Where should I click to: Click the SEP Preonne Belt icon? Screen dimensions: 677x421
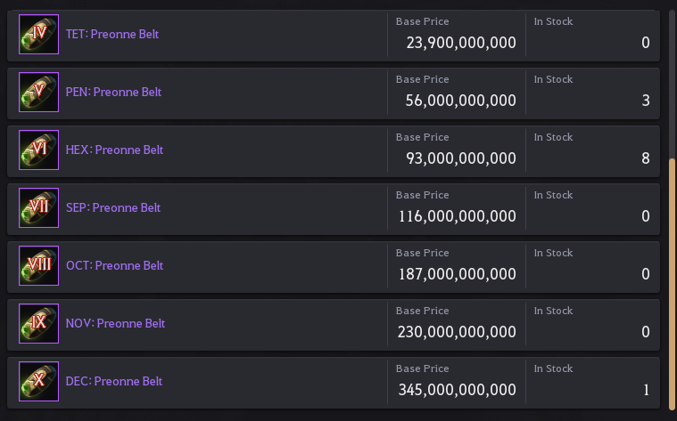[x=39, y=207]
